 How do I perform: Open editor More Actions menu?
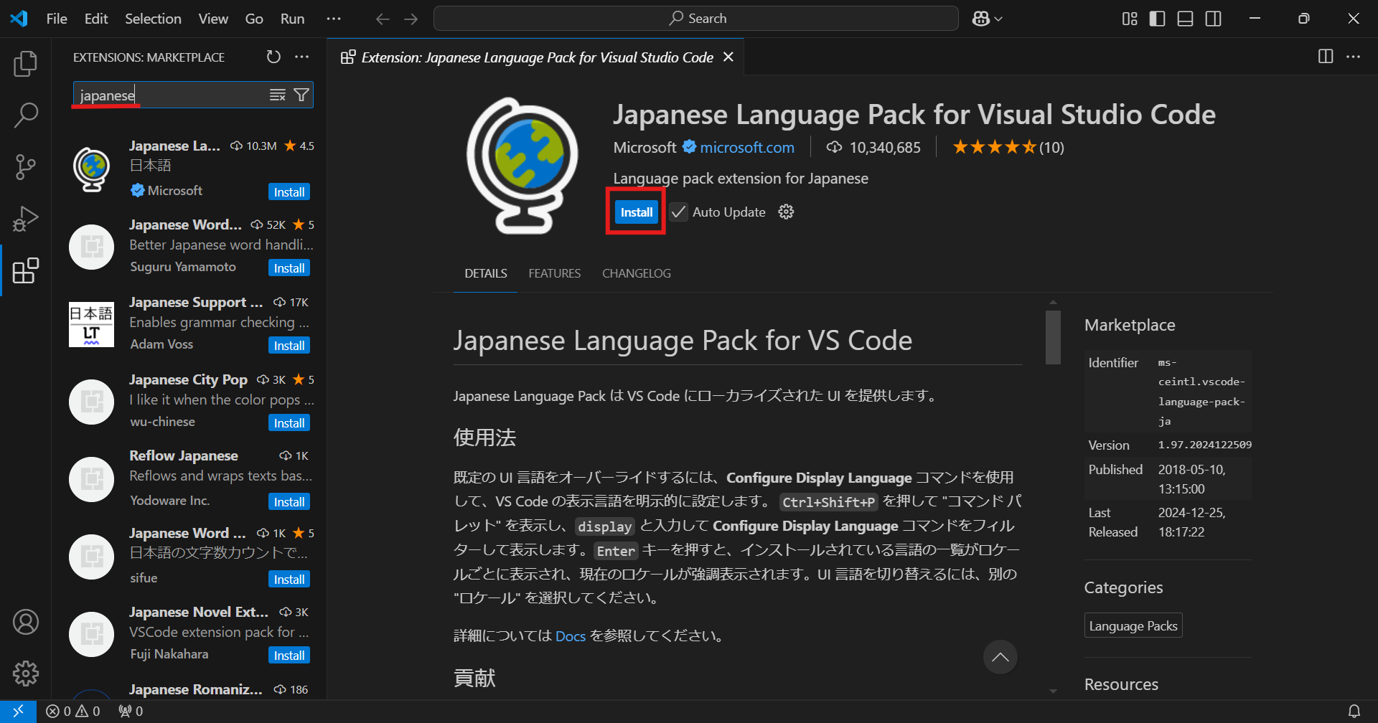click(1354, 57)
